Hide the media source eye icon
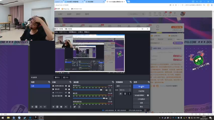Viewport: 214px width, 120px height. (x=66, y=89)
